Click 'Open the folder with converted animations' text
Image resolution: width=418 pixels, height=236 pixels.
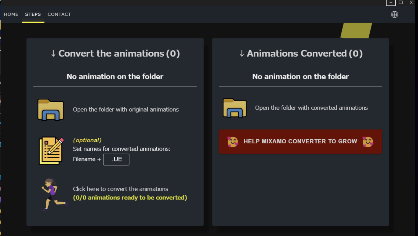[311, 108]
